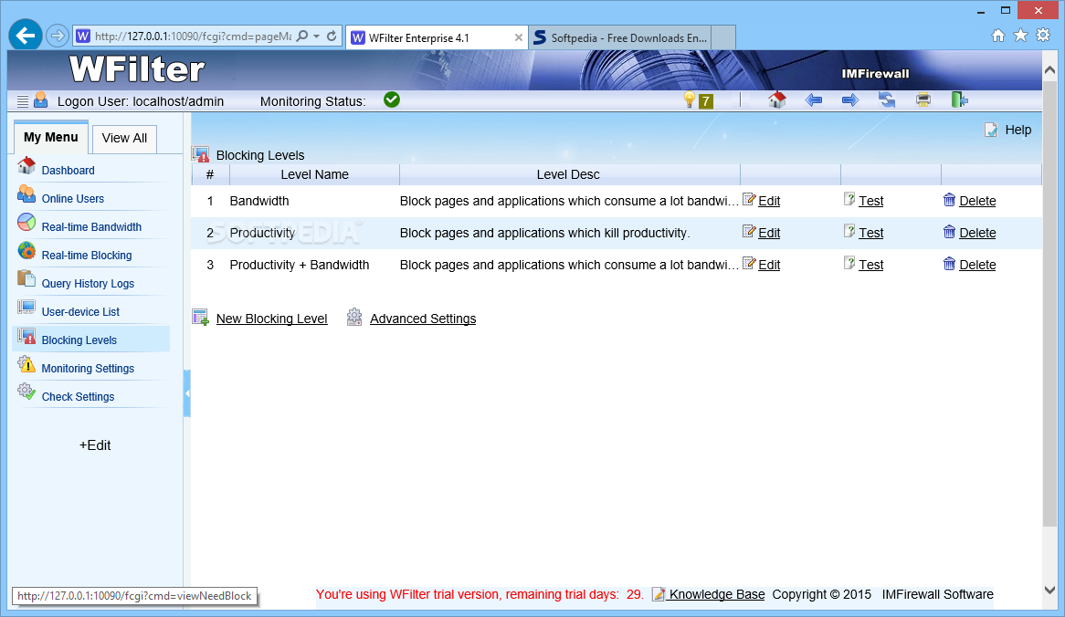Click the Dashboard house icon
Viewport: 1065px width, 617px height.
[x=26, y=165]
